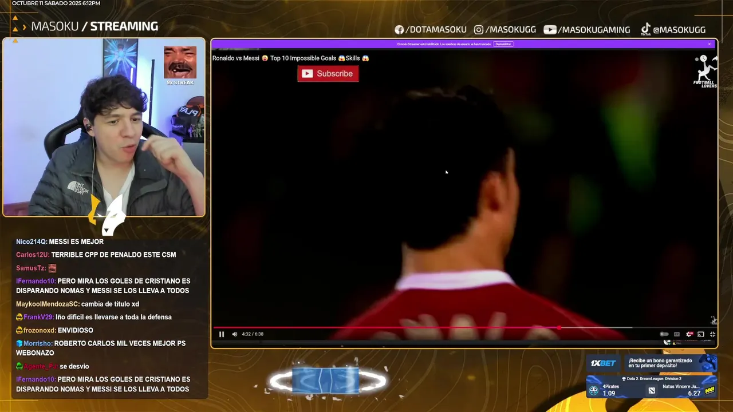This screenshot has width=733, height=412.
Task: Click the YouTube icon by /MASOKUGAMING
Action: (x=550, y=30)
